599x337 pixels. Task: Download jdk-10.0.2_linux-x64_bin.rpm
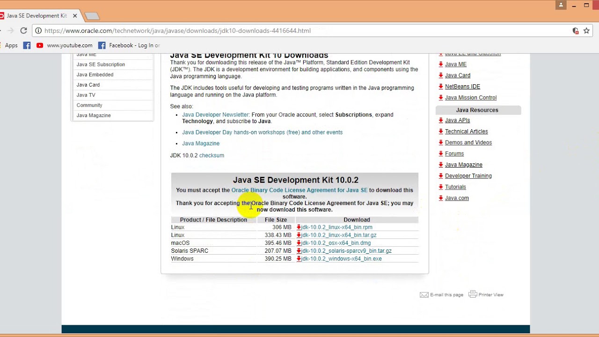[x=337, y=227]
